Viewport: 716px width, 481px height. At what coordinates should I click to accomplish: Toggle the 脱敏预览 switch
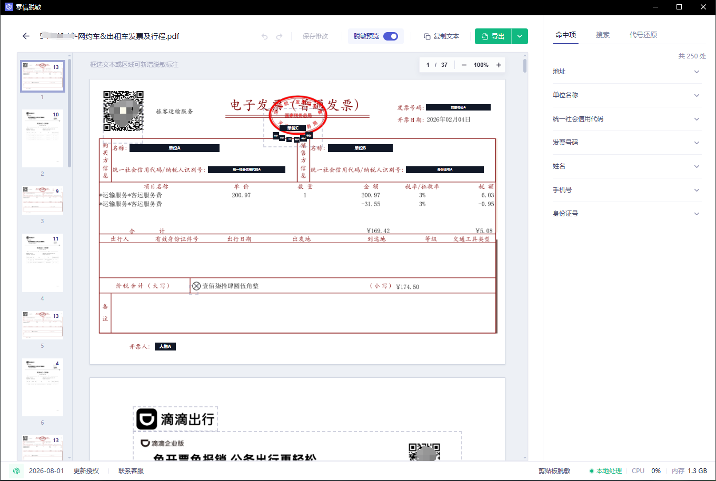pos(391,36)
